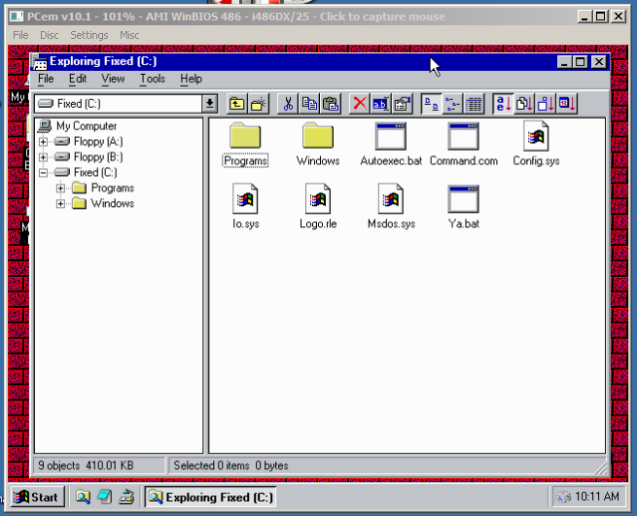Select the Config.sys file icon
This screenshot has width=637, height=516.
(x=536, y=136)
